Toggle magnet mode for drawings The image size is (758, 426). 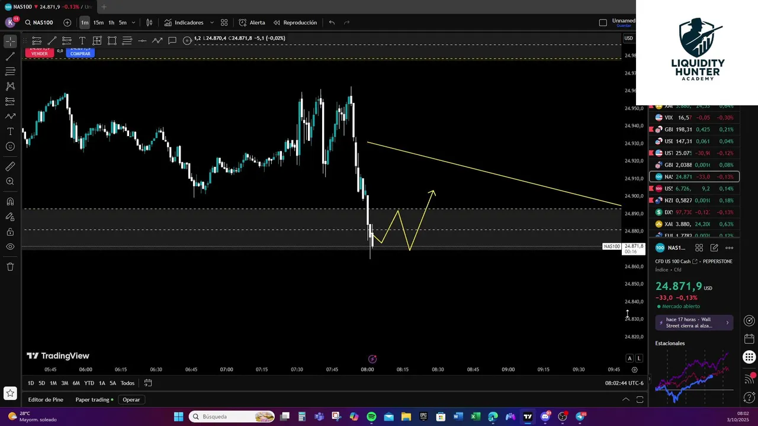[10, 202]
